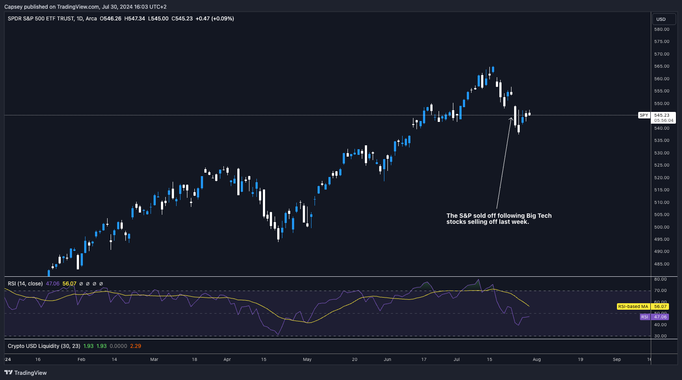Click the bar countdown 05:56:04
This screenshot has width=682, height=380.
(x=664, y=121)
